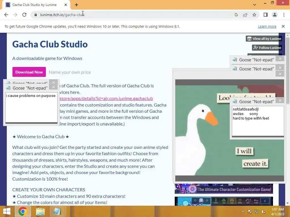Image resolution: width=290 pixels, height=217 pixels.
Task: Click the notepad icon of 'hard to type' window
Action: tap(235, 101)
